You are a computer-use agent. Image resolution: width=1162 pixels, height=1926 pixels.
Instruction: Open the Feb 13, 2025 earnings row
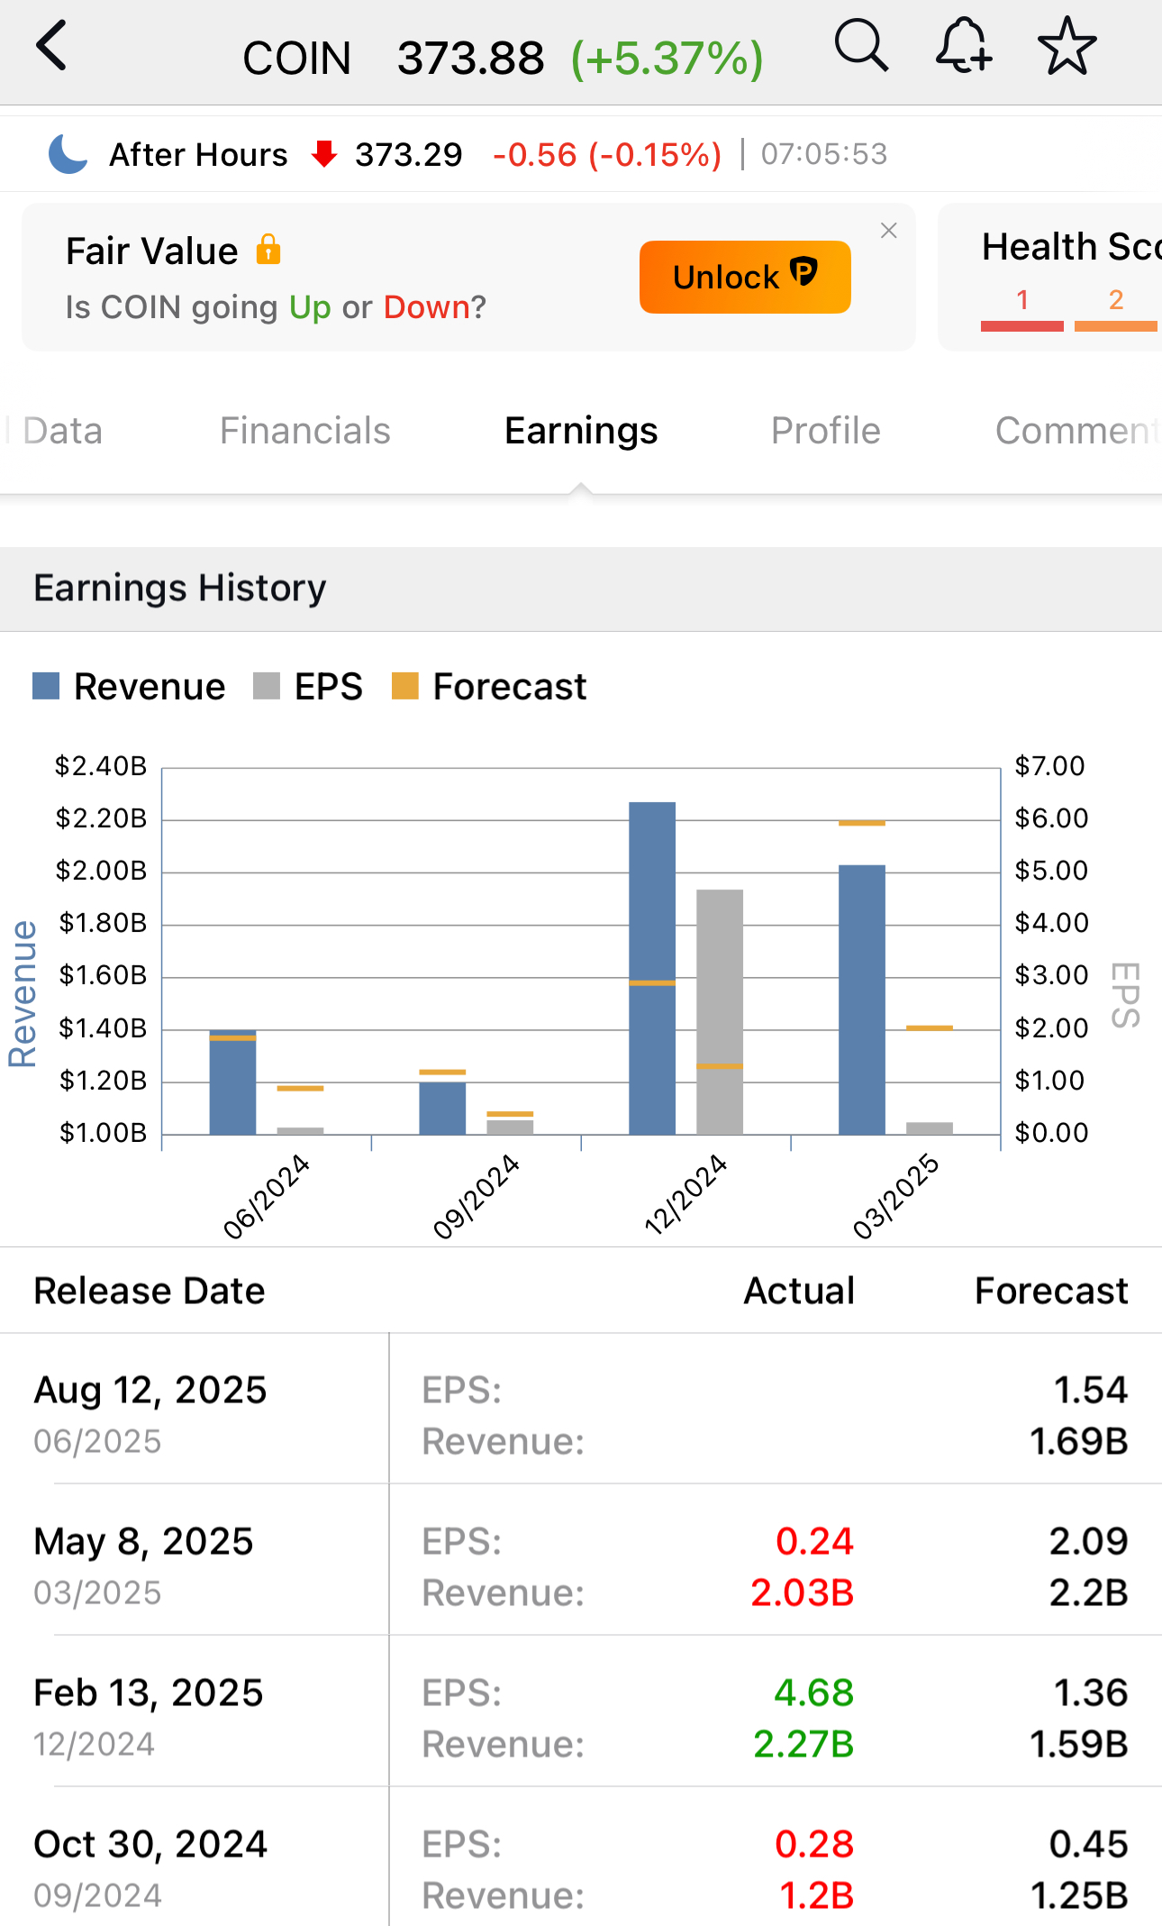pyautogui.click(x=581, y=1711)
